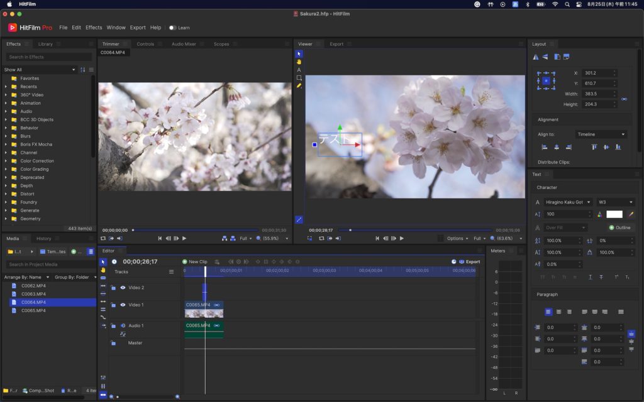Screen dimensions: 644x402
Task: Expand the Color Correction effects folder
Action: [6, 161]
